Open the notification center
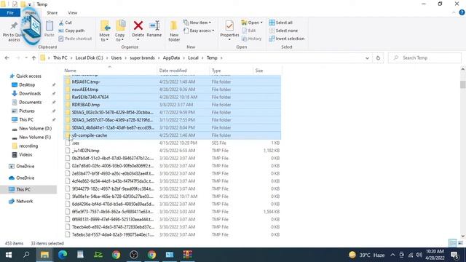 click(x=454, y=255)
